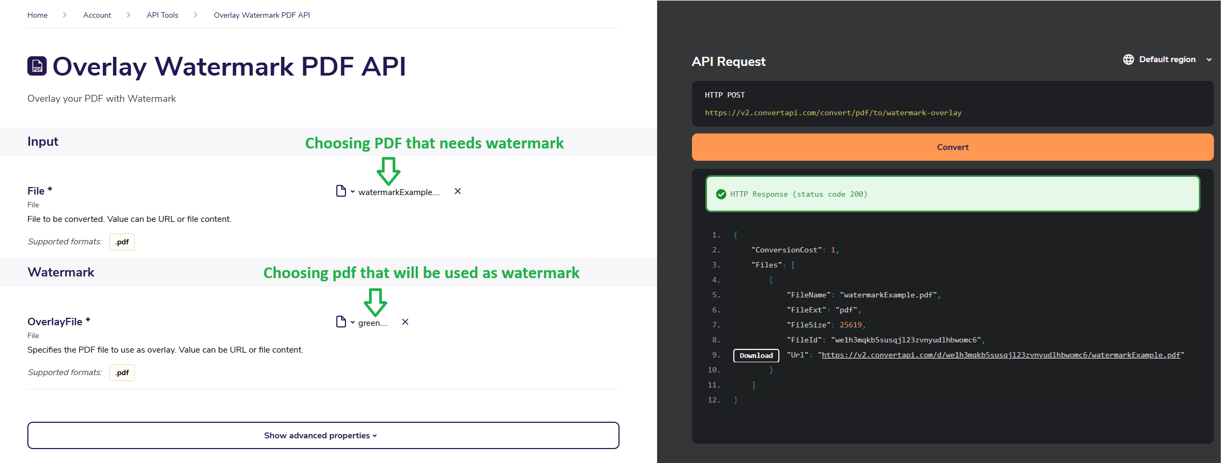The width and height of the screenshot is (1224, 463).
Task: Click Download button in response
Action: coord(756,355)
